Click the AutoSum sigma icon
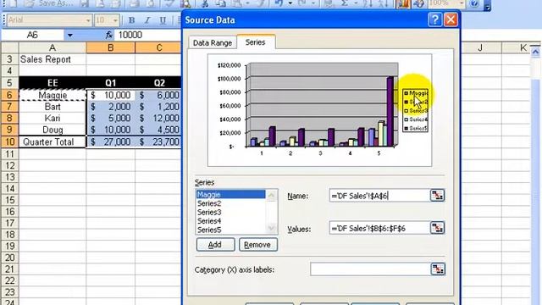Screen dimensions: 542x305 tap(344, 3)
